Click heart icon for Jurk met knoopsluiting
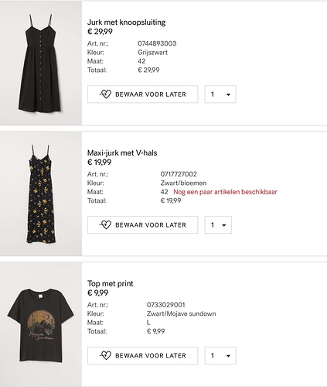The height and width of the screenshot is (387, 327). click(x=105, y=94)
